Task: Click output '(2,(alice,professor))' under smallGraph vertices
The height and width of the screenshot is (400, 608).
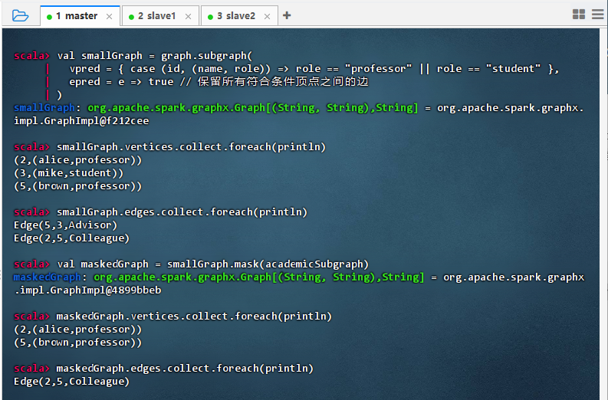Action: [x=78, y=160]
